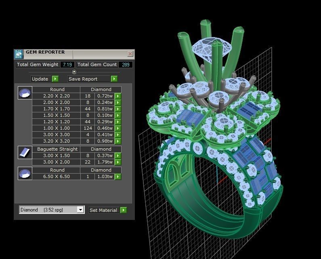Select the 3.20 X 3.20 size cell
The height and width of the screenshot is (259, 321).
pos(56,141)
